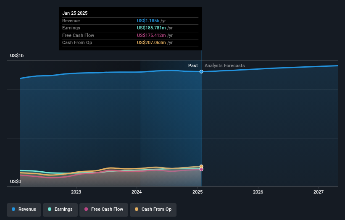Image resolution: width=345 pixels, height=220 pixels.
Task: Click the blue Revenue data point marker
Action: [x=201, y=72]
